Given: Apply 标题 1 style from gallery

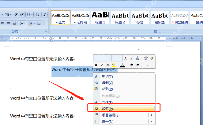Looking at the screenshot, I should [x=100, y=18].
